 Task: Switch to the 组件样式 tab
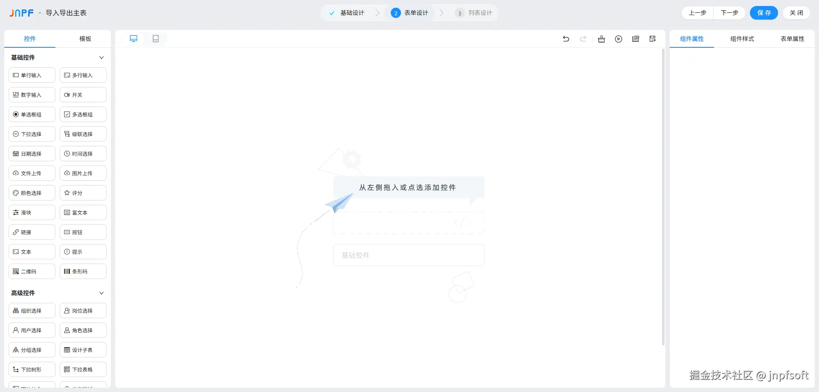point(742,39)
